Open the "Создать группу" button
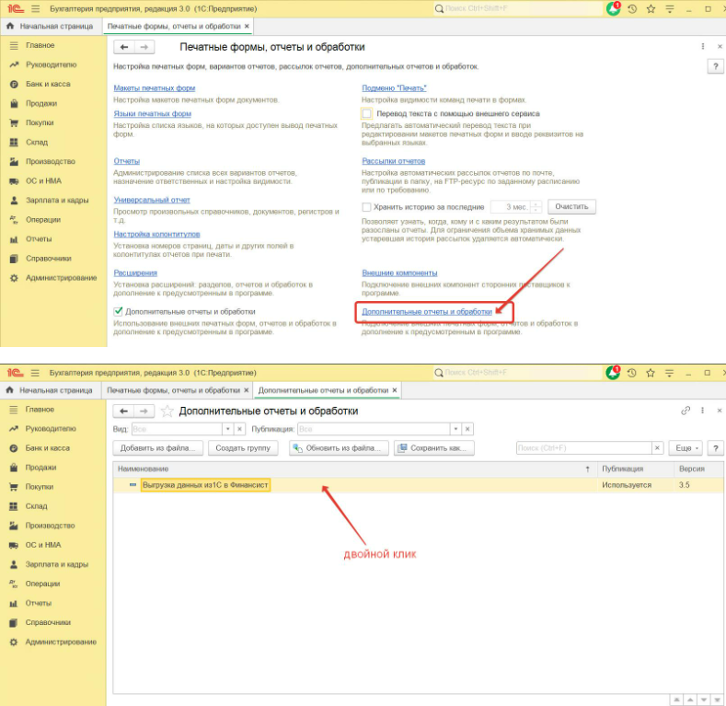This screenshot has width=726, height=706. pos(243,448)
